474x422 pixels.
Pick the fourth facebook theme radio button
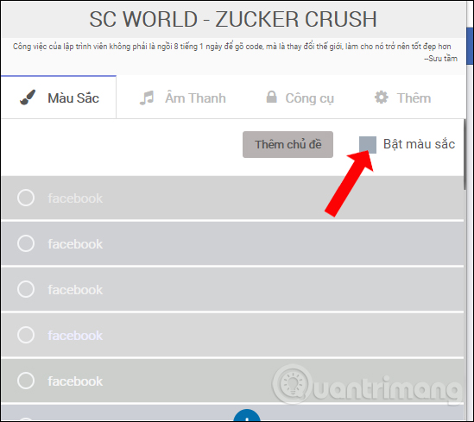point(26,335)
